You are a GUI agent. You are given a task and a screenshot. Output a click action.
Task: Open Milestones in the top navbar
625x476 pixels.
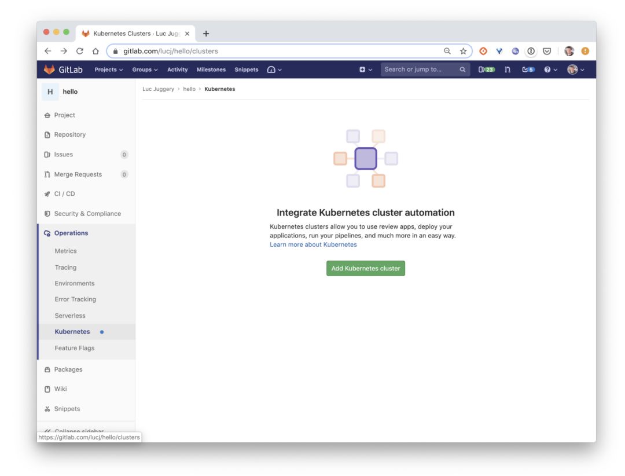coord(211,69)
